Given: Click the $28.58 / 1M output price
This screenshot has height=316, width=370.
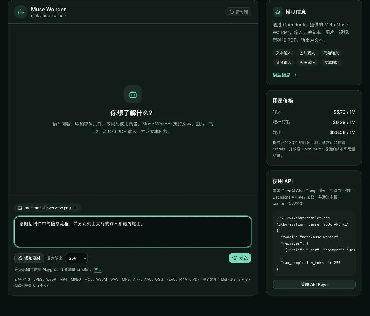Looking at the screenshot, I should click(343, 133).
